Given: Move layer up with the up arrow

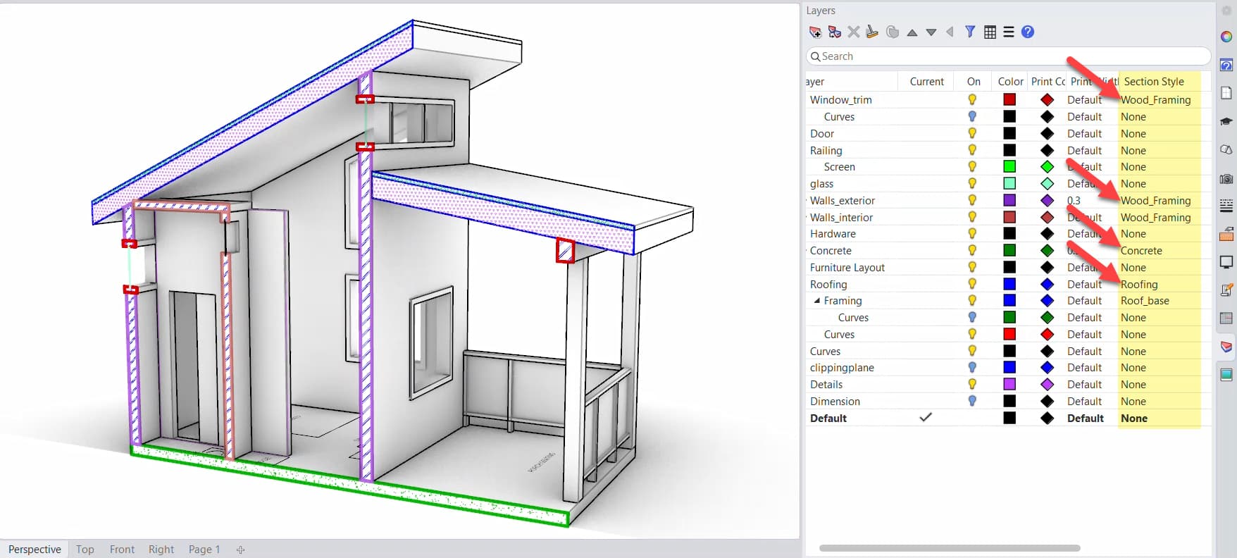Looking at the screenshot, I should [912, 32].
